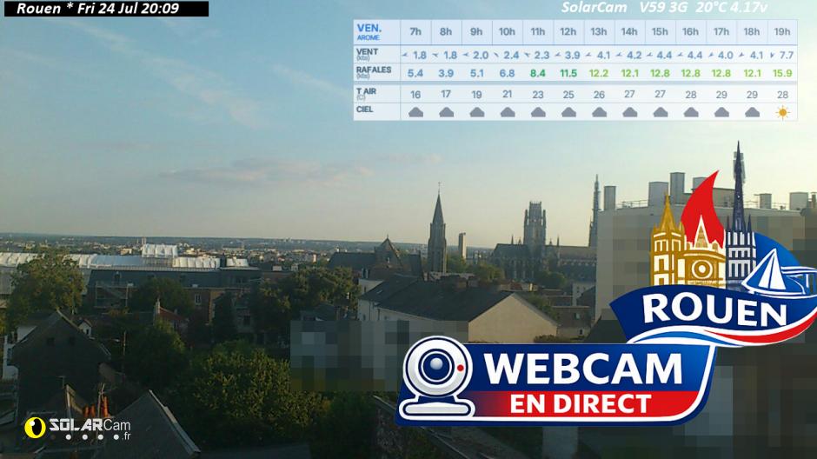Select the RAFALES row label

(374, 72)
